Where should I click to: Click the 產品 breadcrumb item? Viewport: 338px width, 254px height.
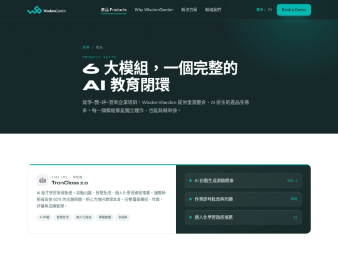pos(99,47)
